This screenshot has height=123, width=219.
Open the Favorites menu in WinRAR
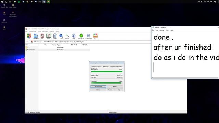tap(45, 32)
